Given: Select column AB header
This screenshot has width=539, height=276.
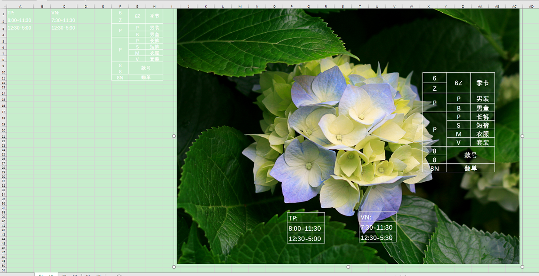Looking at the screenshot, I should click(x=497, y=6).
